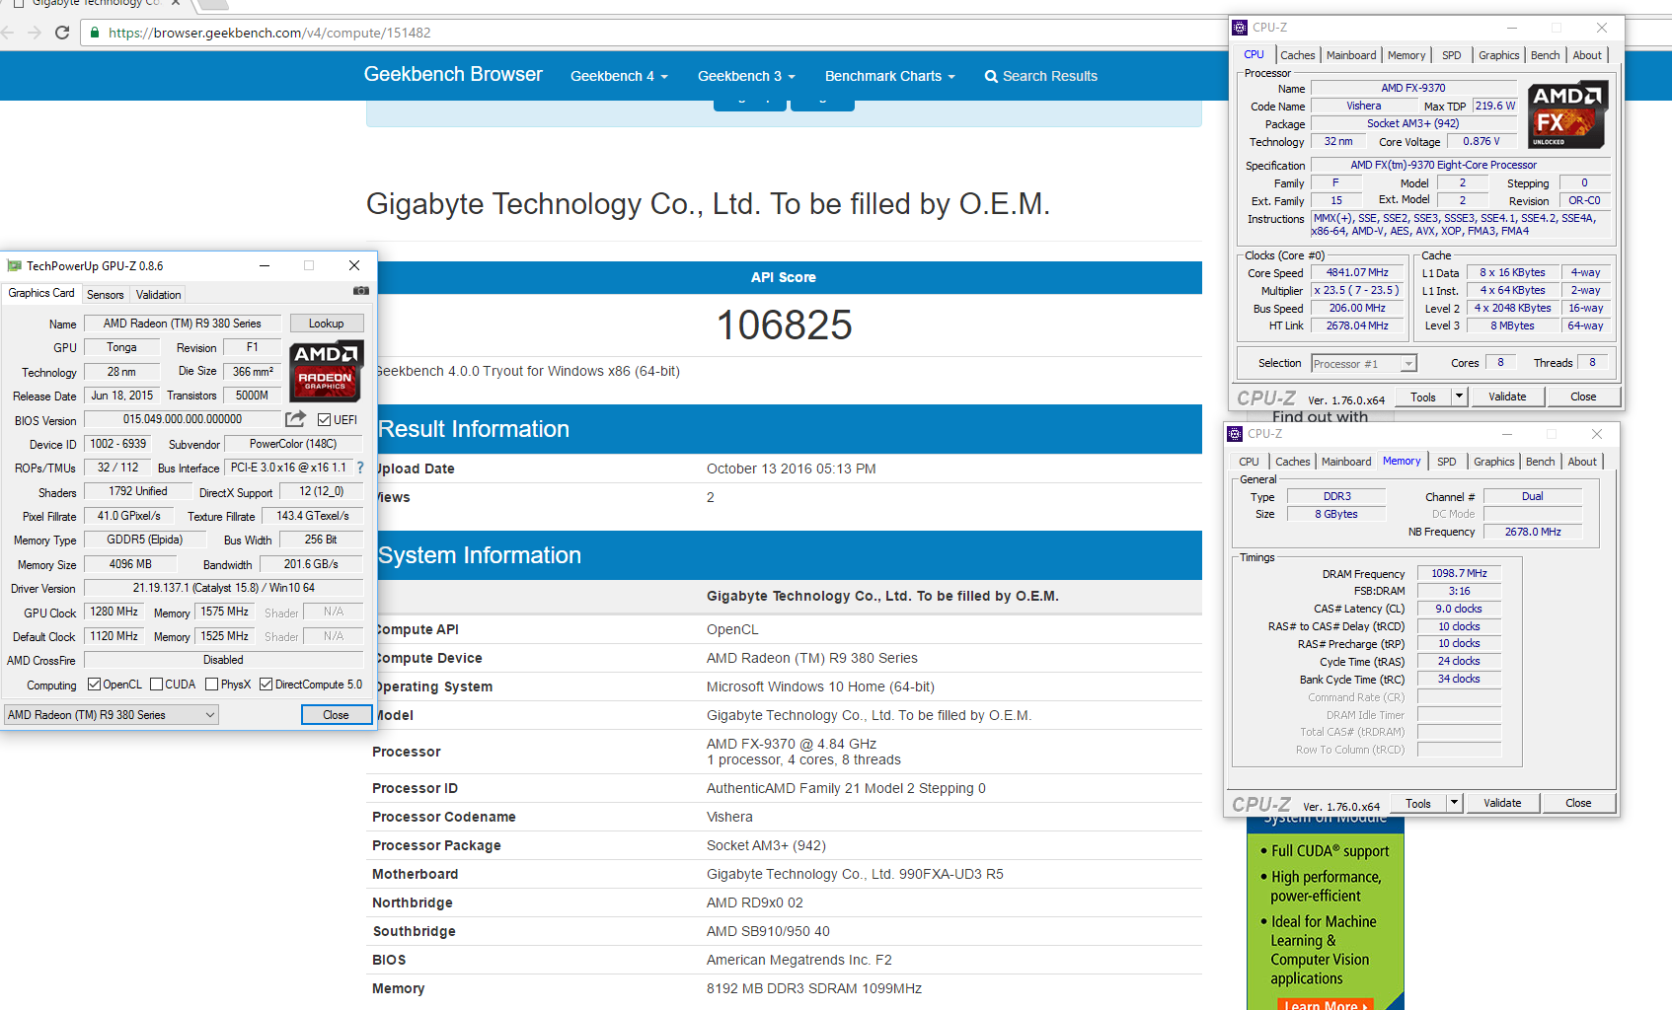Click the Learn More ad button

(1325, 1004)
